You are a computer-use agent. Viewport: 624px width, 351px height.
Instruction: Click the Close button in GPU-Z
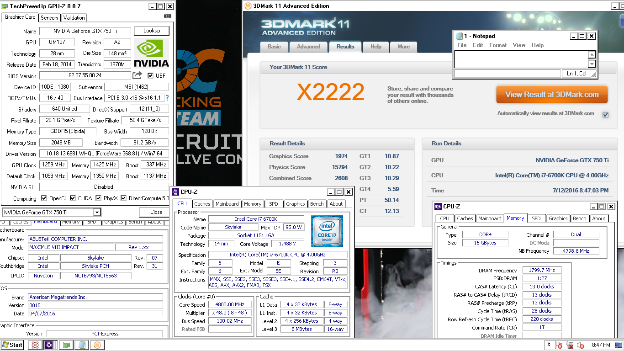tap(156, 212)
